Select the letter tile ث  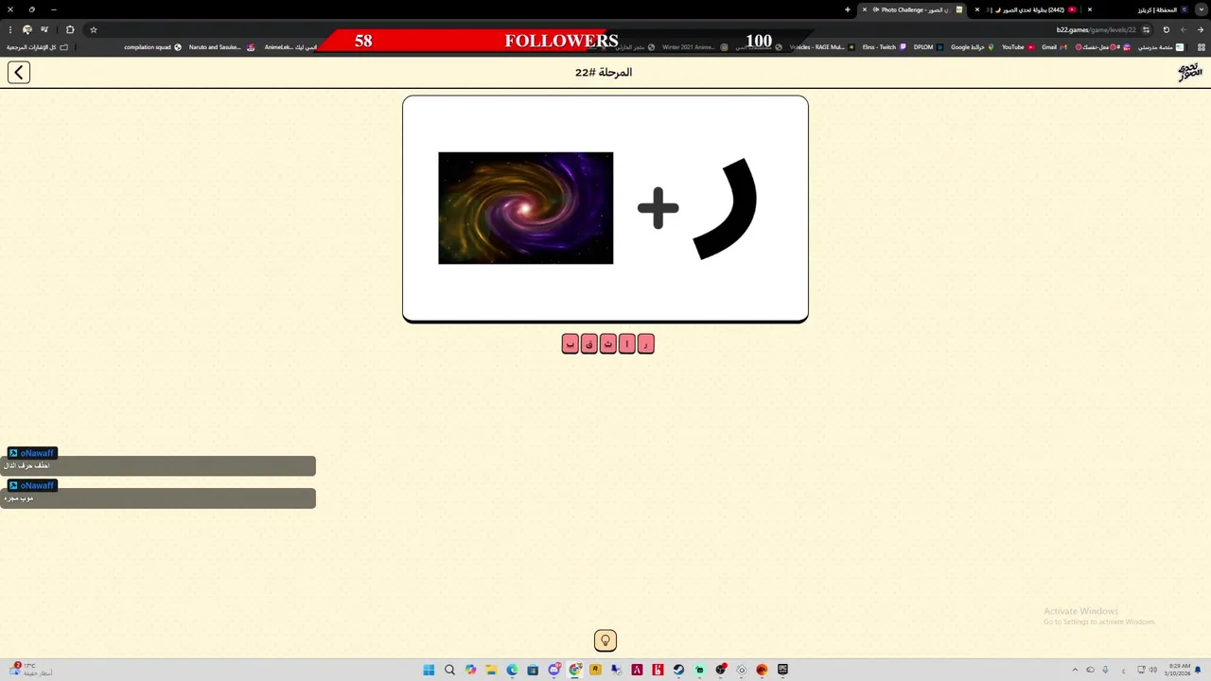607,344
